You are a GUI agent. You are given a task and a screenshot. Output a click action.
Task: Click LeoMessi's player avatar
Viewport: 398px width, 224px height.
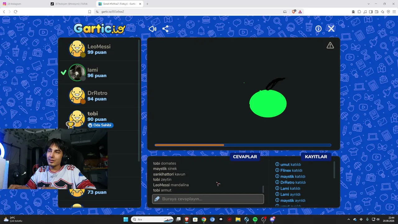(77, 49)
